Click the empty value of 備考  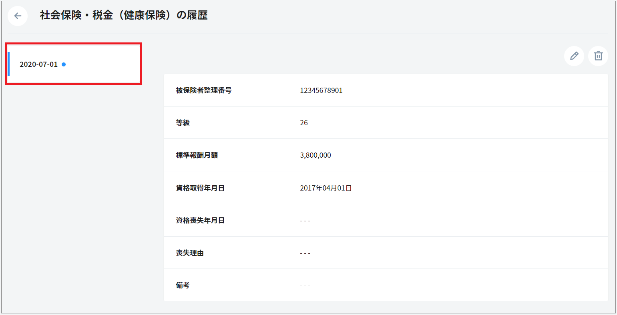[x=305, y=285]
